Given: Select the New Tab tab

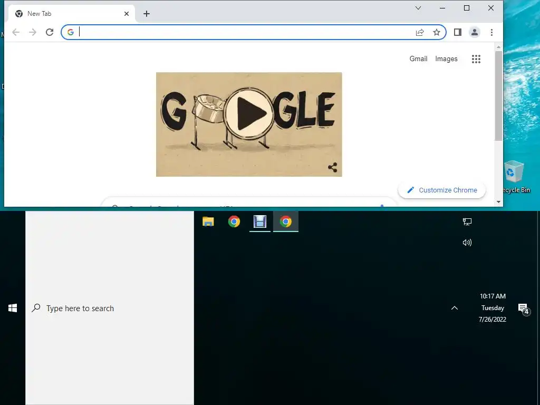Looking at the screenshot, I should [x=71, y=14].
